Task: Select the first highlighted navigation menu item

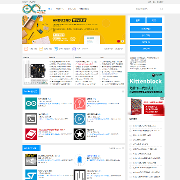Action: pos(50,9)
